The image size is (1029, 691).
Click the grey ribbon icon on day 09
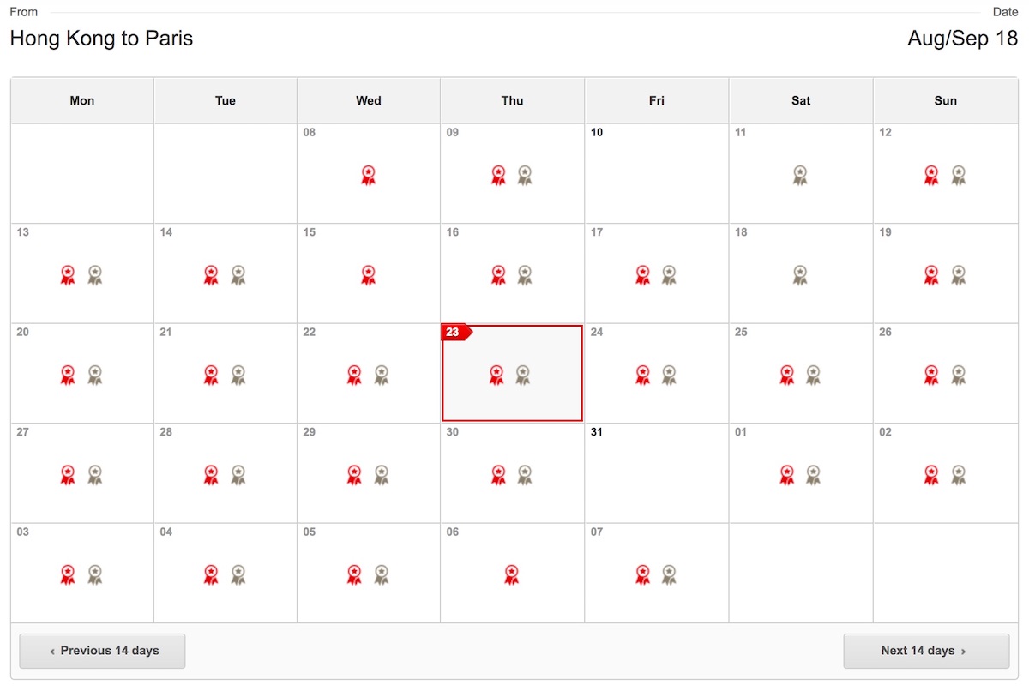pos(525,175)
